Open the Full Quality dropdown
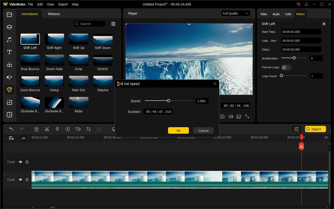 [235, 13]
